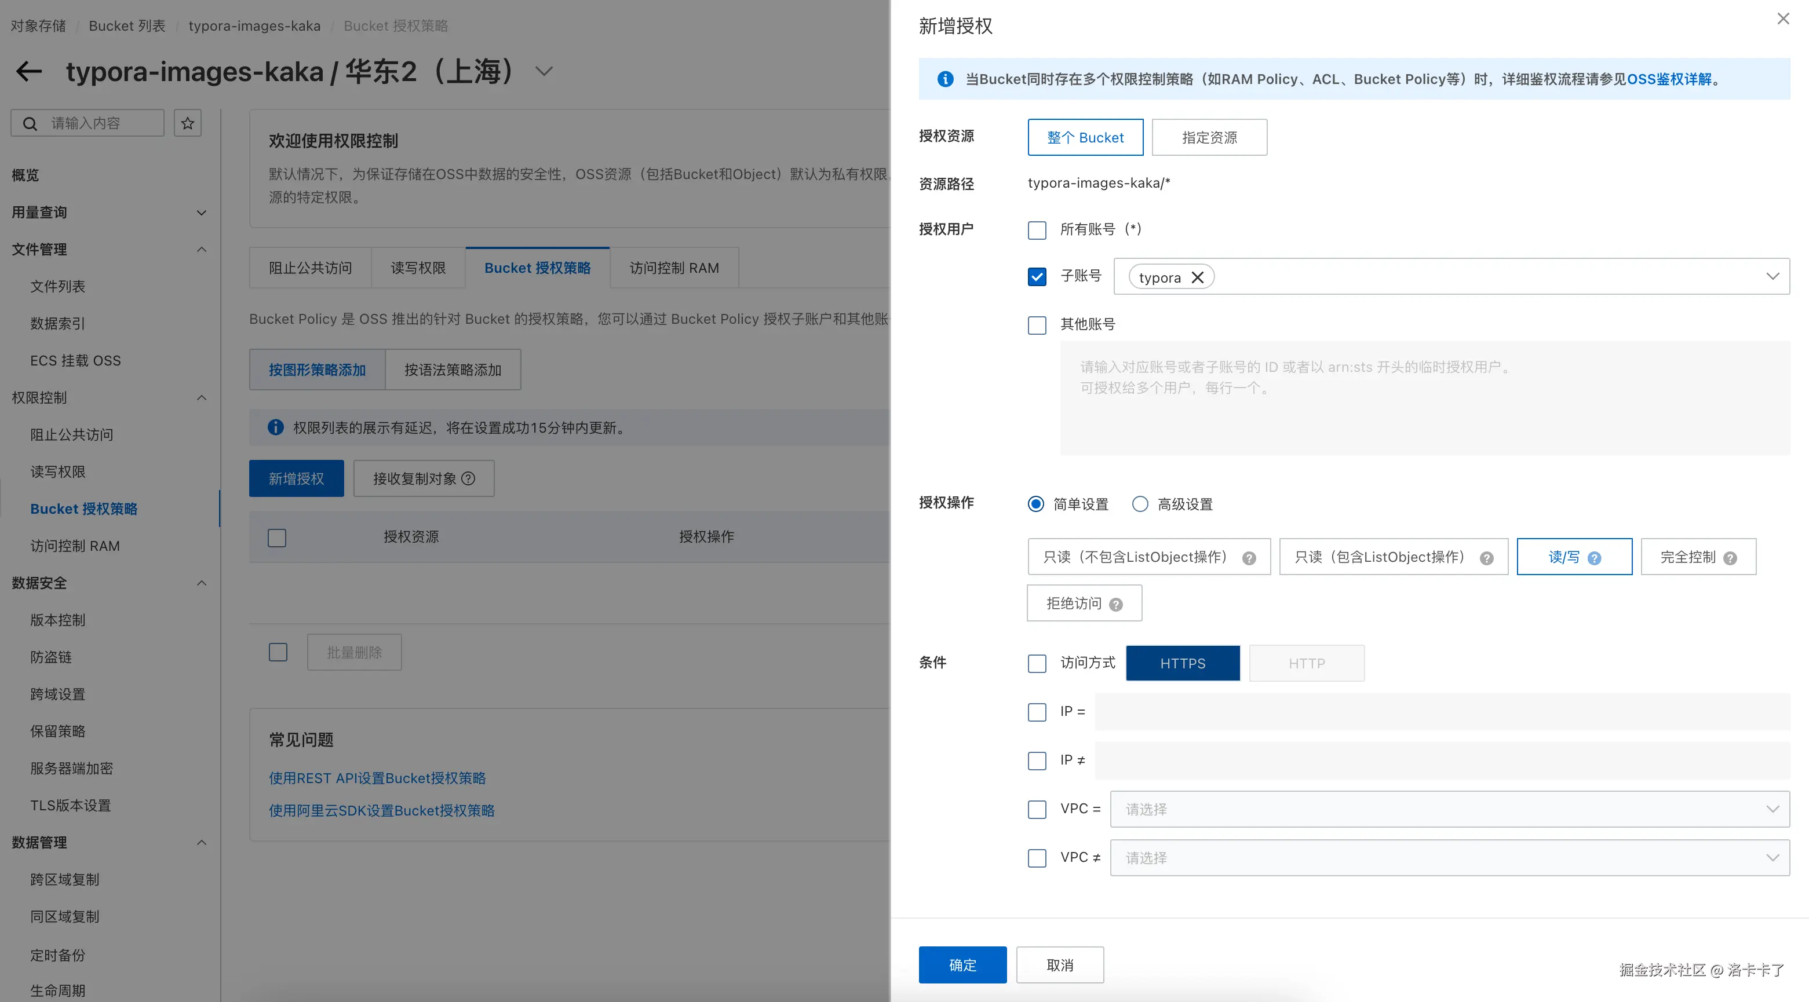Image resolution: width=1809 pixels, height=1002 pixels.
Task: Click the back arrow beside bucket name
Action: pos(29,71)
